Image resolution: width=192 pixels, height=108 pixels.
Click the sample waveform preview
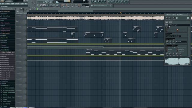[x=177, y=61]
